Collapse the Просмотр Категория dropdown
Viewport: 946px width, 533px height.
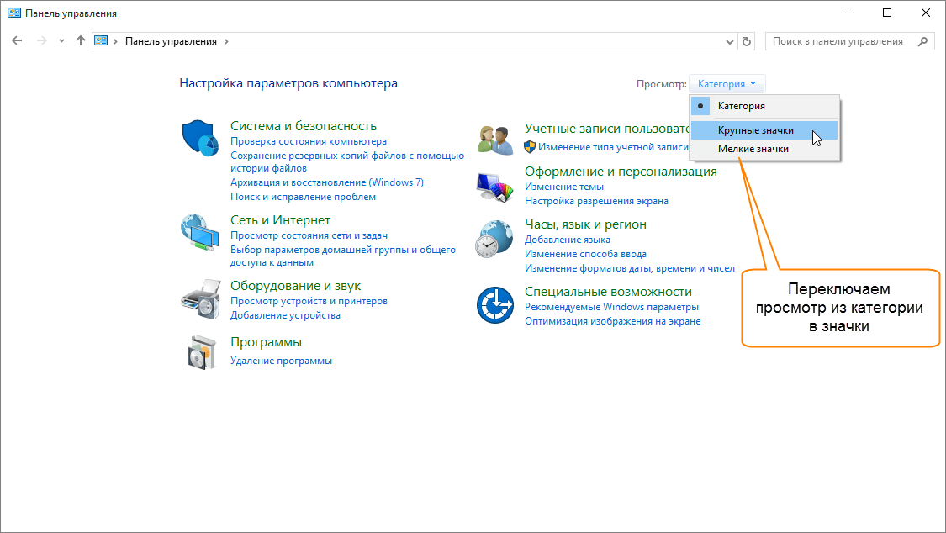[x=727, y=84]
